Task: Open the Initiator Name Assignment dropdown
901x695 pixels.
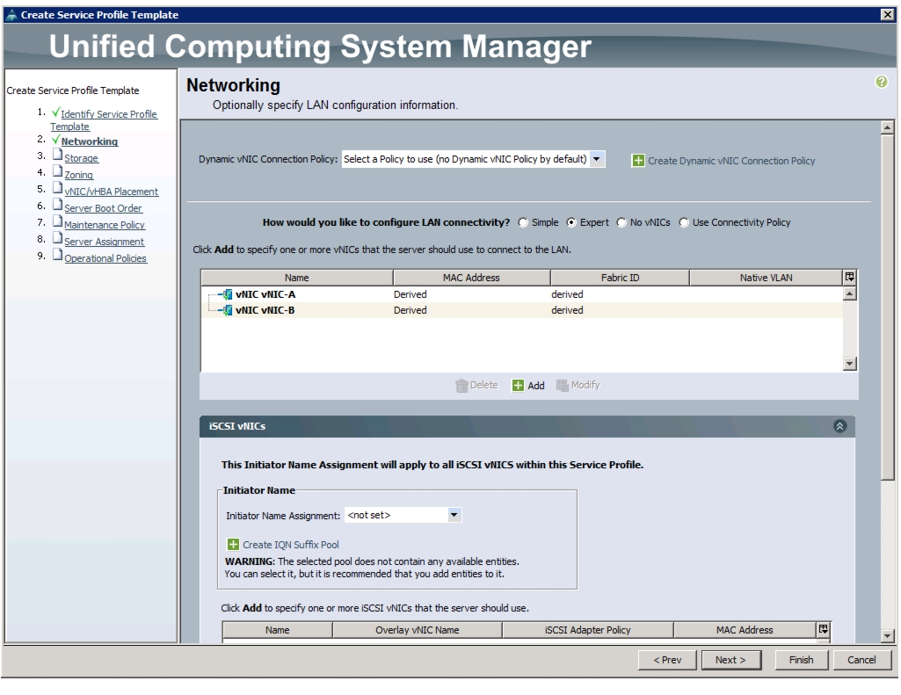Action: pos(454,515)
